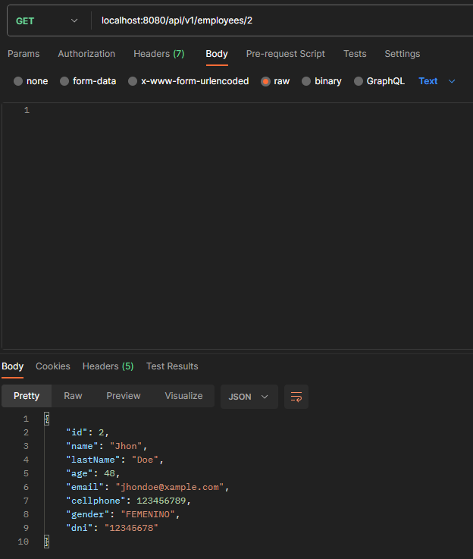The image size is (473, 559).
Task: Open the response Cookies tab
Action: [x=53, y=366]
